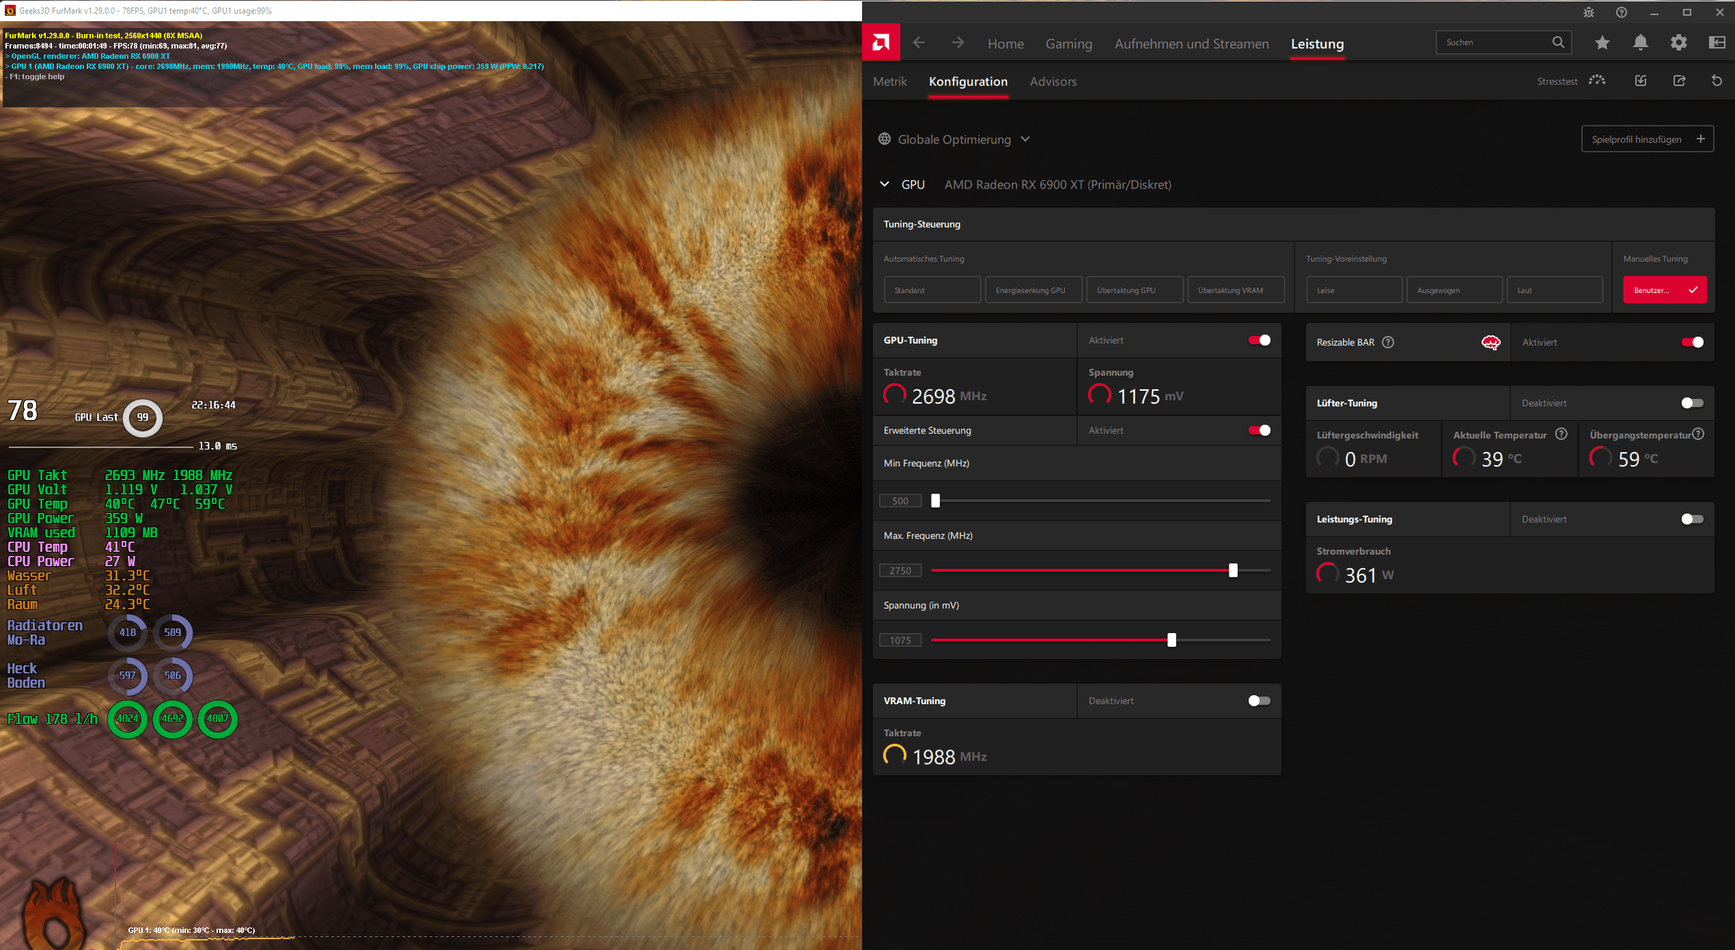Toggle the sidebar panel icon
Viewport: 1735px width, 950px height.
click(x=1717, y=43)
